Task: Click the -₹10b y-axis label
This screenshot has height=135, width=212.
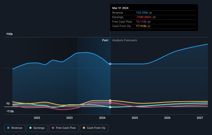Action: (x=10, y=111)
